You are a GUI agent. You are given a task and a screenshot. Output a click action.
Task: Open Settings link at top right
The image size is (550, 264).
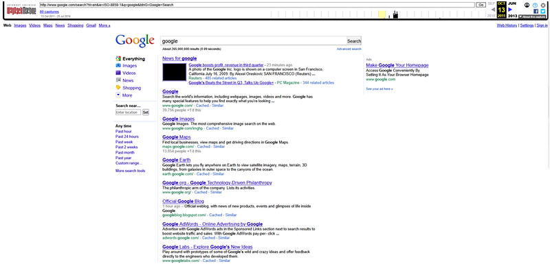(527, 25)
